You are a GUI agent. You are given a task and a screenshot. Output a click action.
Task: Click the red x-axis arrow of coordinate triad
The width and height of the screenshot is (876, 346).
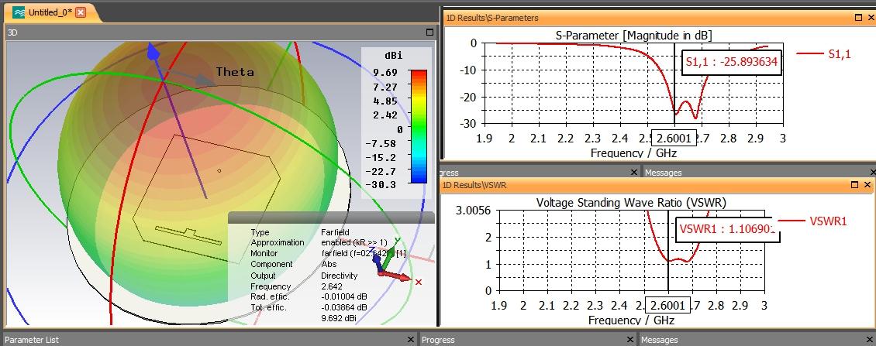pyautogui.click(x=395, y=276)
